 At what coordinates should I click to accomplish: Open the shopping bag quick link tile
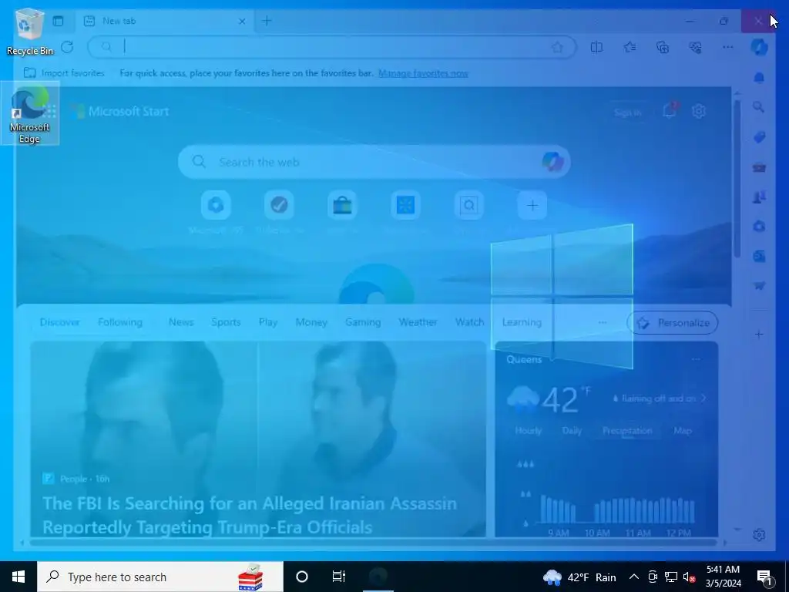[342, 205]
